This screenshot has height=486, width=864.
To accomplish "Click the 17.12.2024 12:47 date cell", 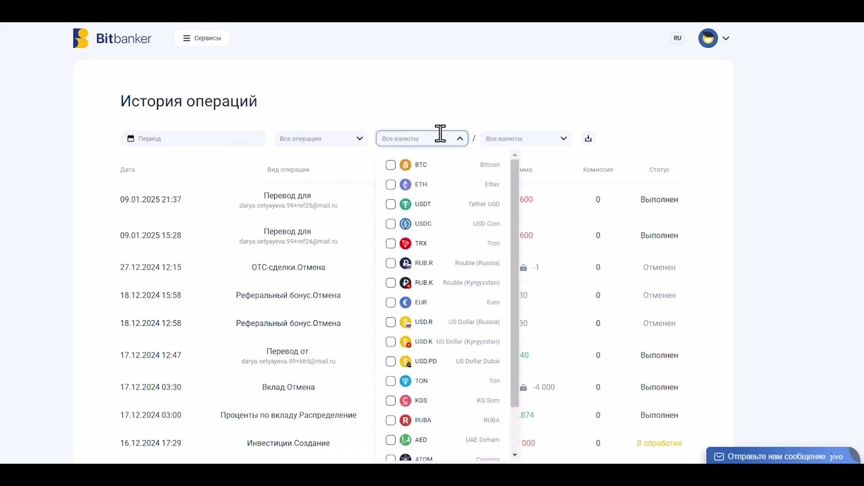I will click(151, 355).
